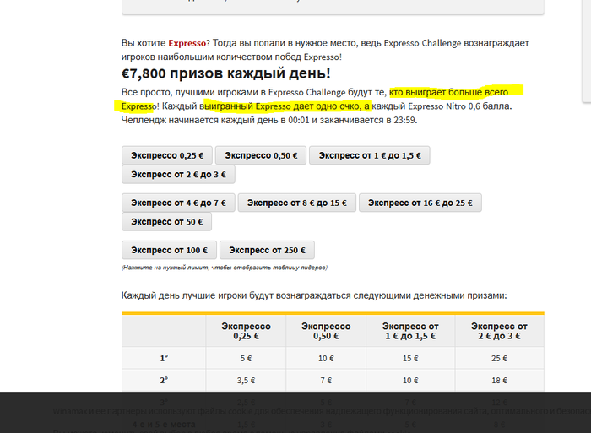The height and width of the screenshot is (433, 591).
Task: Click the heading €7,800 призов каждый день!
Action: click(x=225, y=73)
